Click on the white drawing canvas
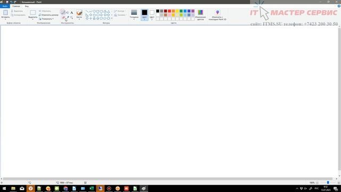This screenshot has height=192, width=341. click(x=169, y=101)
